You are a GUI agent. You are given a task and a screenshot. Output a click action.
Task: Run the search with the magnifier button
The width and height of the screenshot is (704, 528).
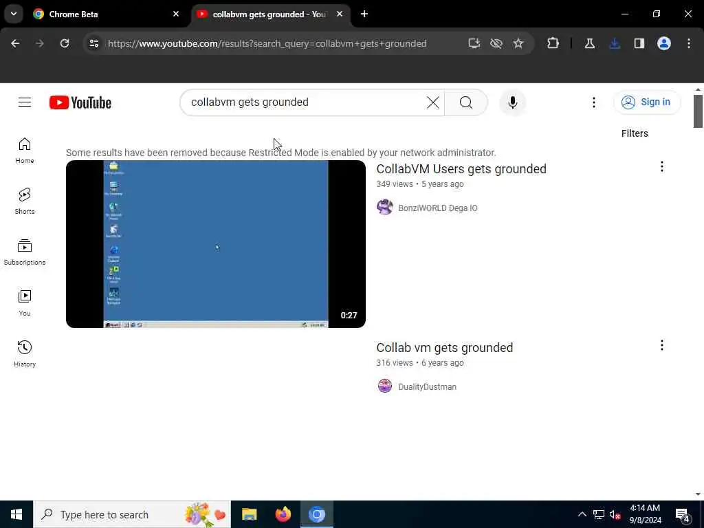click(x=466, y=102)
